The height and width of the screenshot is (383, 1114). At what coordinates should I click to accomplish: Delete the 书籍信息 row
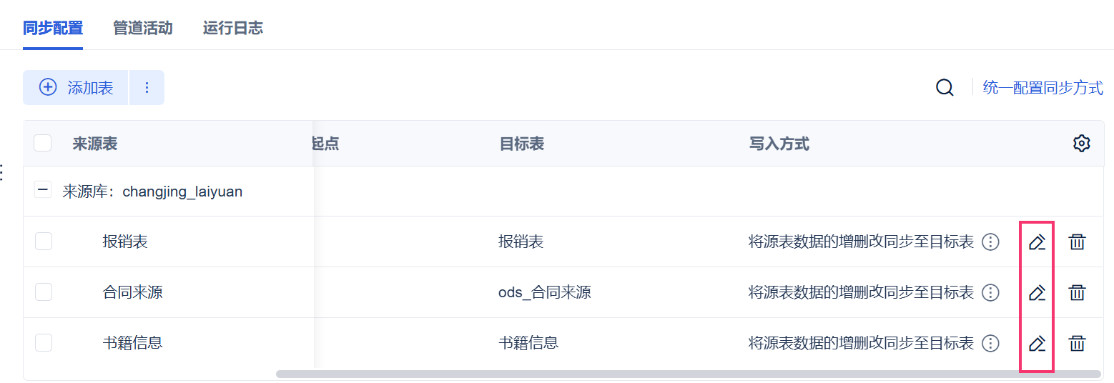click(1077, 344)
